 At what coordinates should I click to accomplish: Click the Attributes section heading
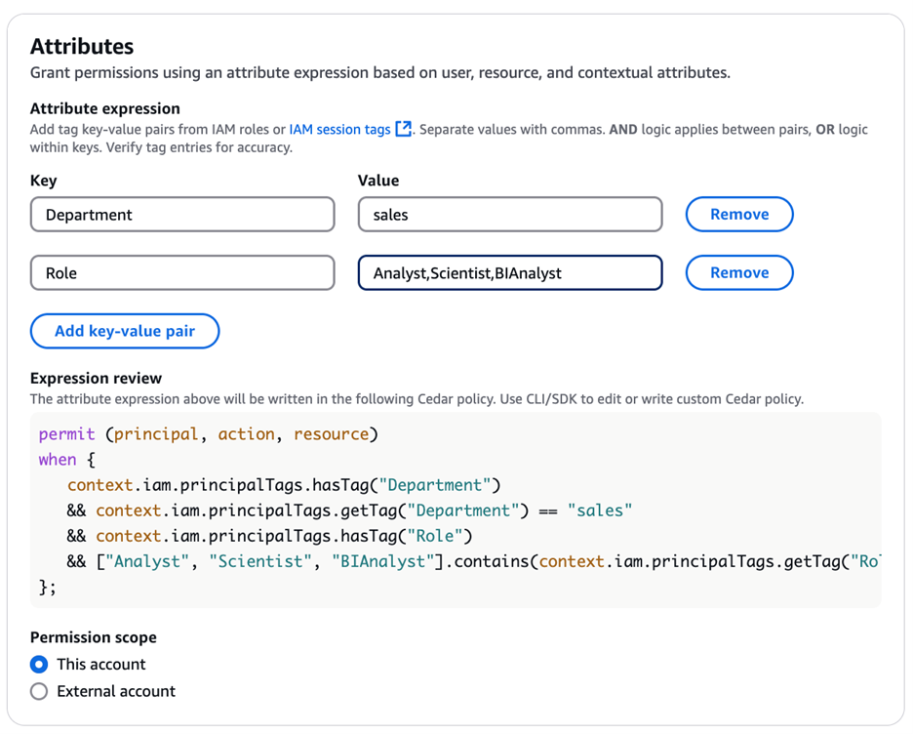click(x=82, y=46)
